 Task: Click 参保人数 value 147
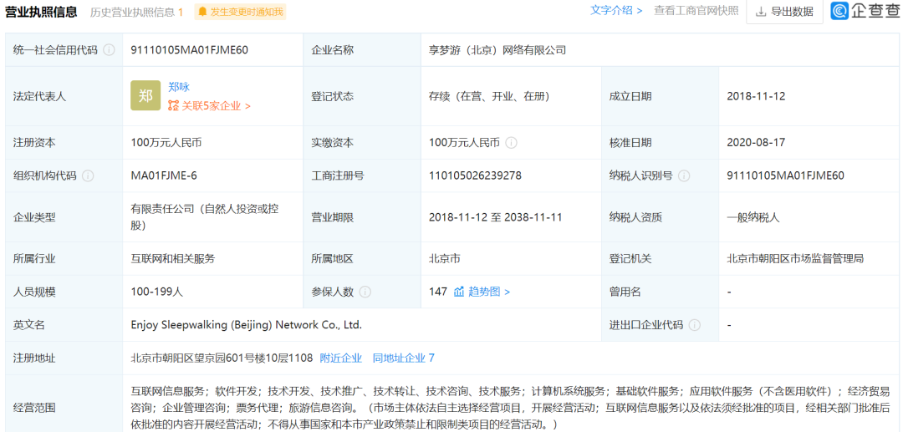(438, 292)
